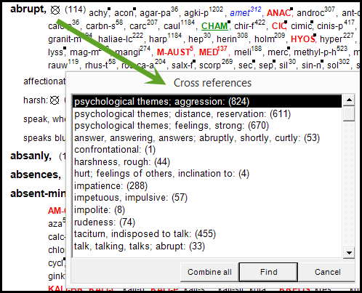Select psychological themes; feelings, strong entry
The width and height of the screenshot is (362, 293).
click(207, 126)
